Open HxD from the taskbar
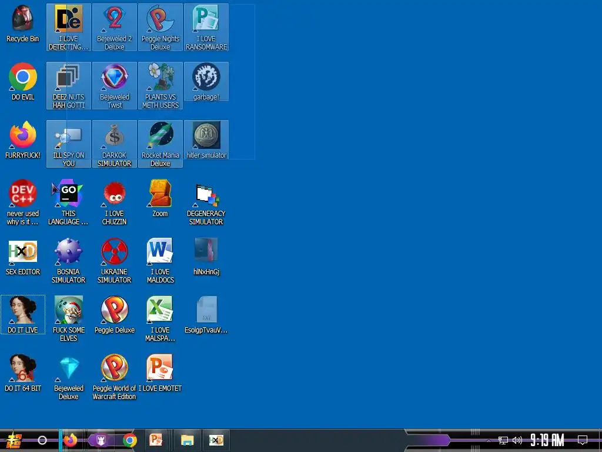The height and width of the screenshot is (452, 602). [216, 440]
